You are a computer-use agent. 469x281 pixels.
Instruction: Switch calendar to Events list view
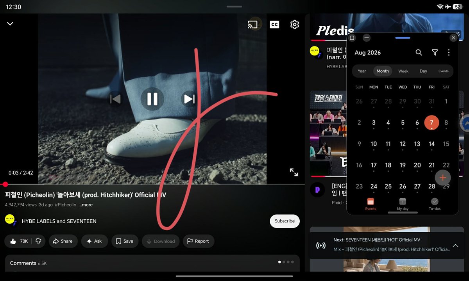coord(443,71)
